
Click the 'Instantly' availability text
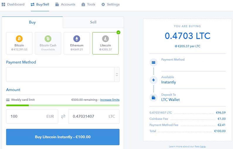pos(169,82)
